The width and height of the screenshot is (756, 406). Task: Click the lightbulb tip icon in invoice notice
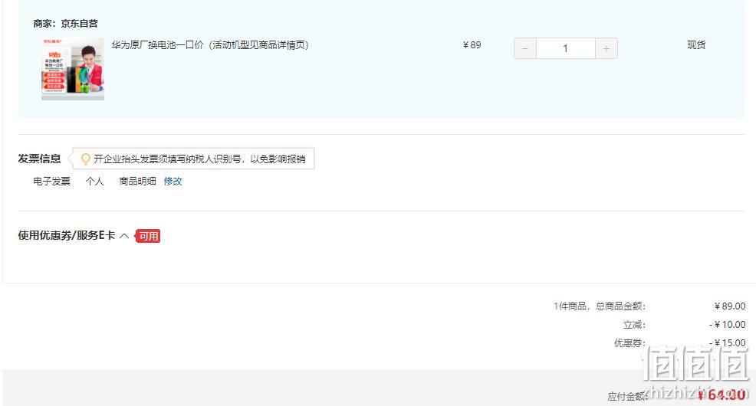(85, 159)
